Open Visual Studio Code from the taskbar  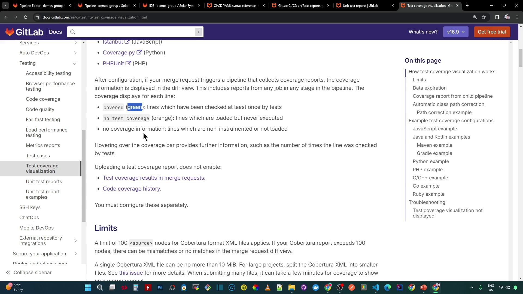coord(376,287)
